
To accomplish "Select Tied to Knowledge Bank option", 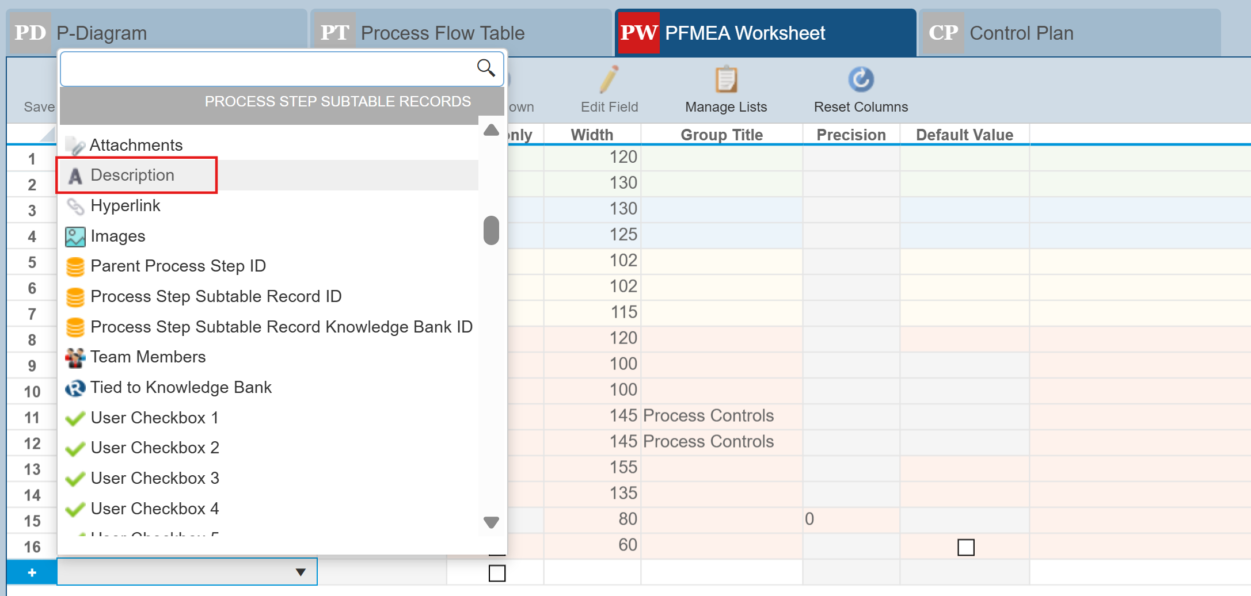I will coord(180,387).
